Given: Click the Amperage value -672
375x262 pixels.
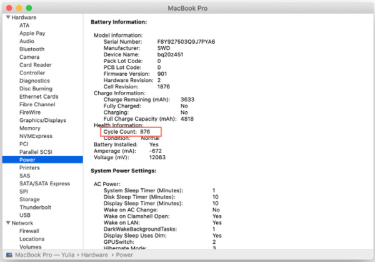Looking at the screenshot, I should pyautogui.click(x=156, y=151).
